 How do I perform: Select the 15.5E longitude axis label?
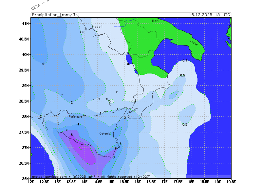[x=124, y=182]
